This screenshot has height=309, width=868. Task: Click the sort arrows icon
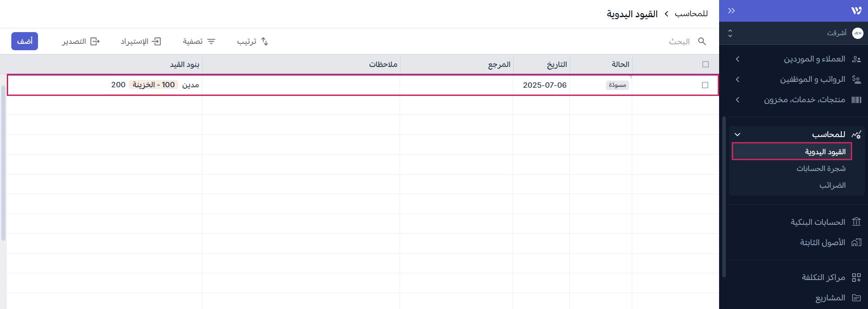tap(265, 42)
